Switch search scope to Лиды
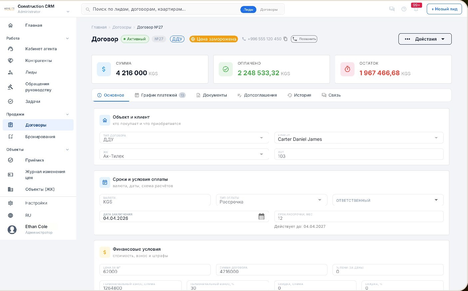The image size is (468, 291). 248,10
